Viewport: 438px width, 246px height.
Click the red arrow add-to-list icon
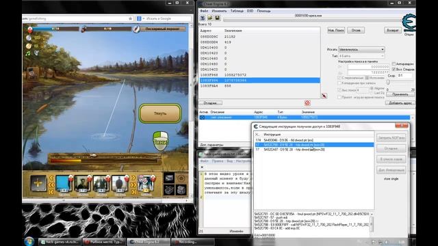[324, 96]
